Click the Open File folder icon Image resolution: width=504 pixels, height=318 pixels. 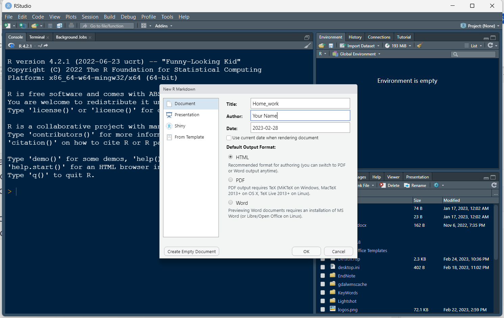(x=34, y=26)
